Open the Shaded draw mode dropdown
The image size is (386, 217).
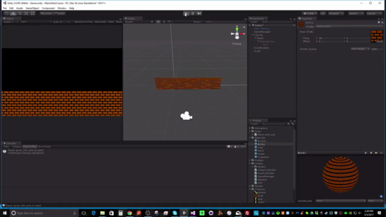click(136, 22)
